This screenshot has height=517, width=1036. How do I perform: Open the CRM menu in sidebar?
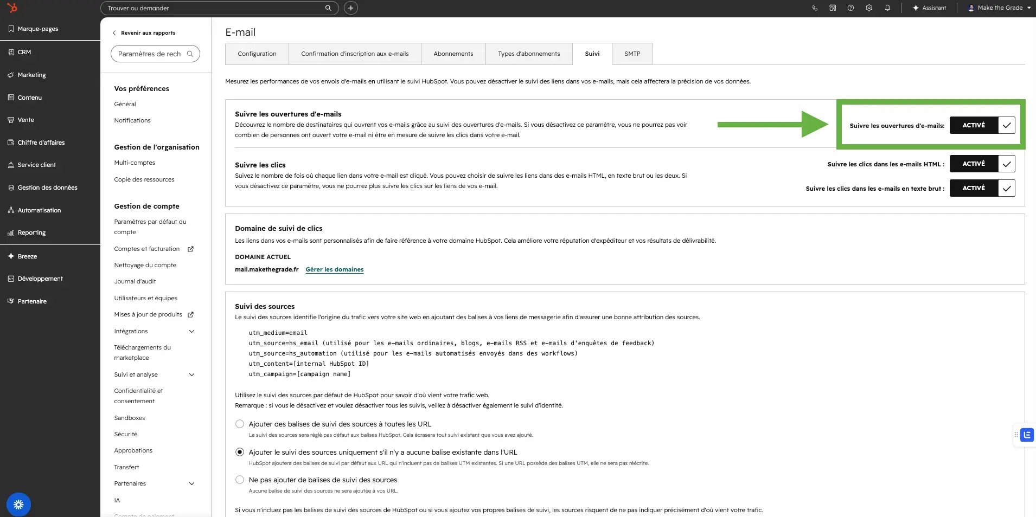coord(20,52)
